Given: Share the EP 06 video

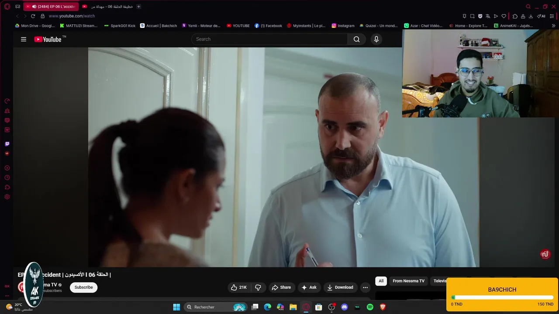Looking at the screenshot, I should click(281, 287).
